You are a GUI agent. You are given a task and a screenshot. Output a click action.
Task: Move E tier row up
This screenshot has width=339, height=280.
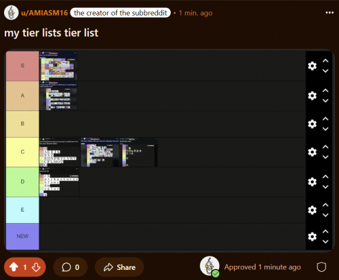(x=325, y=205)
